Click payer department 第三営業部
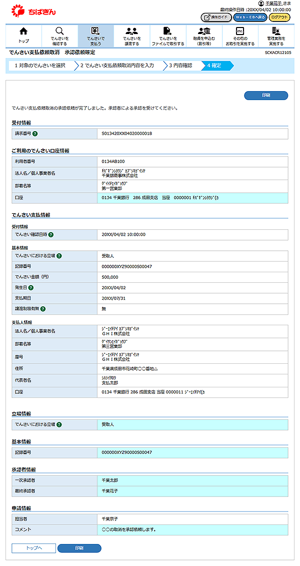 point(113,346)
